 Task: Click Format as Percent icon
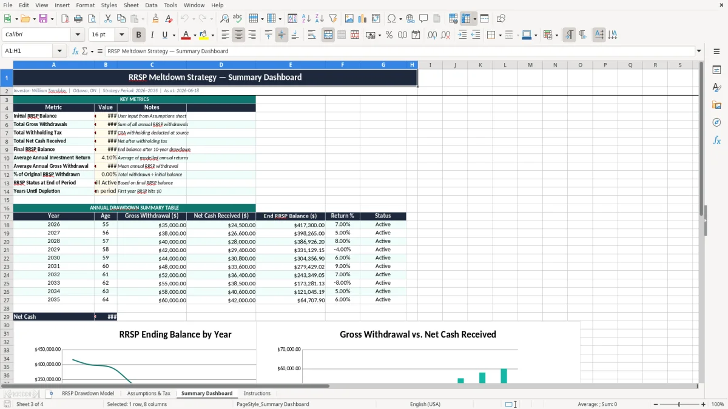pos(389,35)
